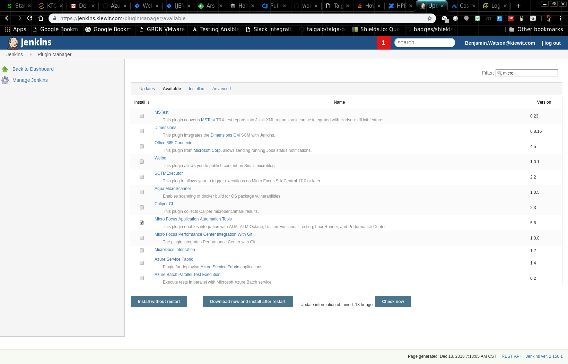Open the Other bookmarks folder
The width and height of the screenshot is (568, 364).
(x=536, y=29)
